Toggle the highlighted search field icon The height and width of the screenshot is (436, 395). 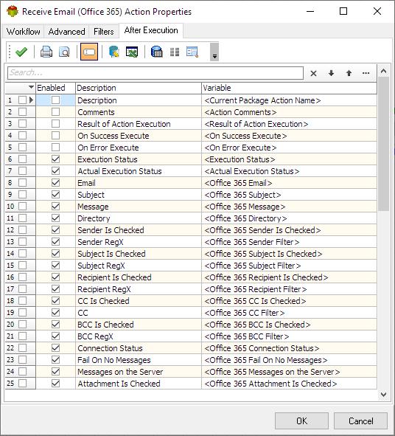point(89,52)
